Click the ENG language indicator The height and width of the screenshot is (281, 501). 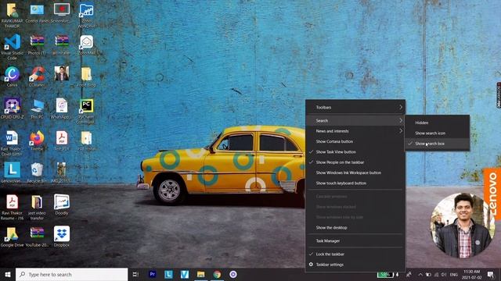point(454,274)
